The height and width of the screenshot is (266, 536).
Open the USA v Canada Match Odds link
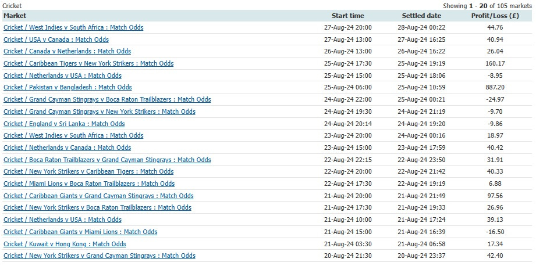coord(56,39)
